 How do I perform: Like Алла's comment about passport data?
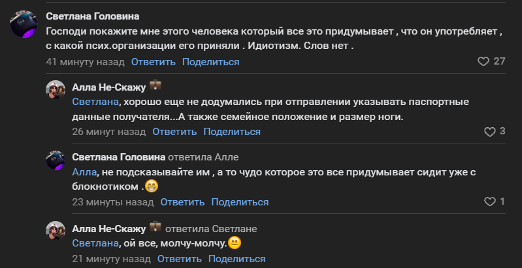click(x=490, y=132)
